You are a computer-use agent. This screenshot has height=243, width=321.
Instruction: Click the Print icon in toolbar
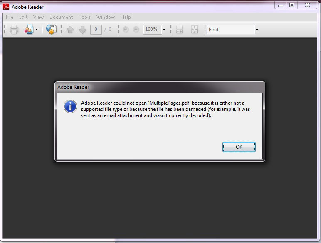click(x=14, y=30)
